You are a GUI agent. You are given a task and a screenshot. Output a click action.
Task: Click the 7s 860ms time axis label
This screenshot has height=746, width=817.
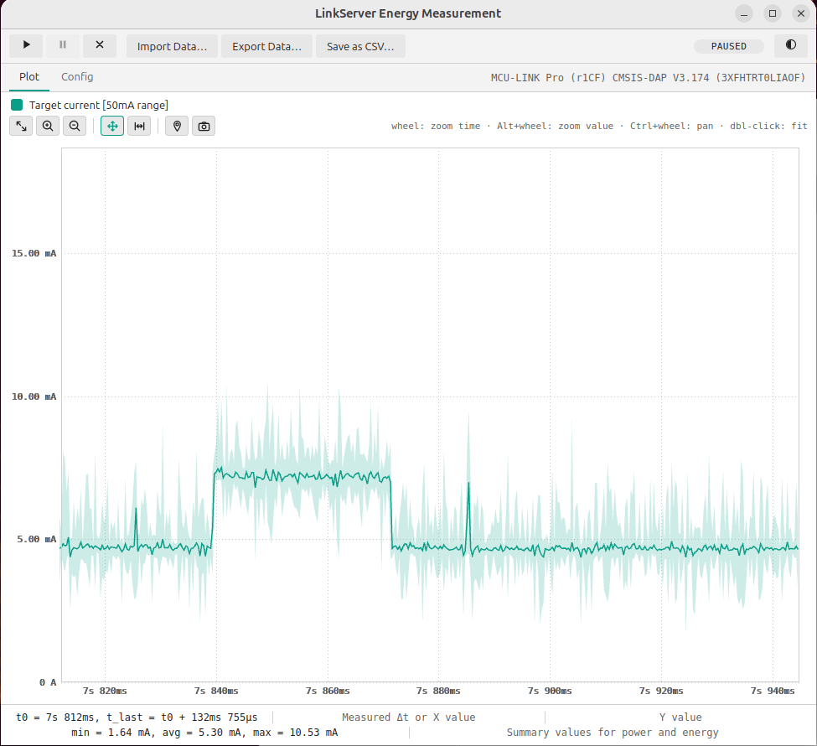(x=328, y=691)
